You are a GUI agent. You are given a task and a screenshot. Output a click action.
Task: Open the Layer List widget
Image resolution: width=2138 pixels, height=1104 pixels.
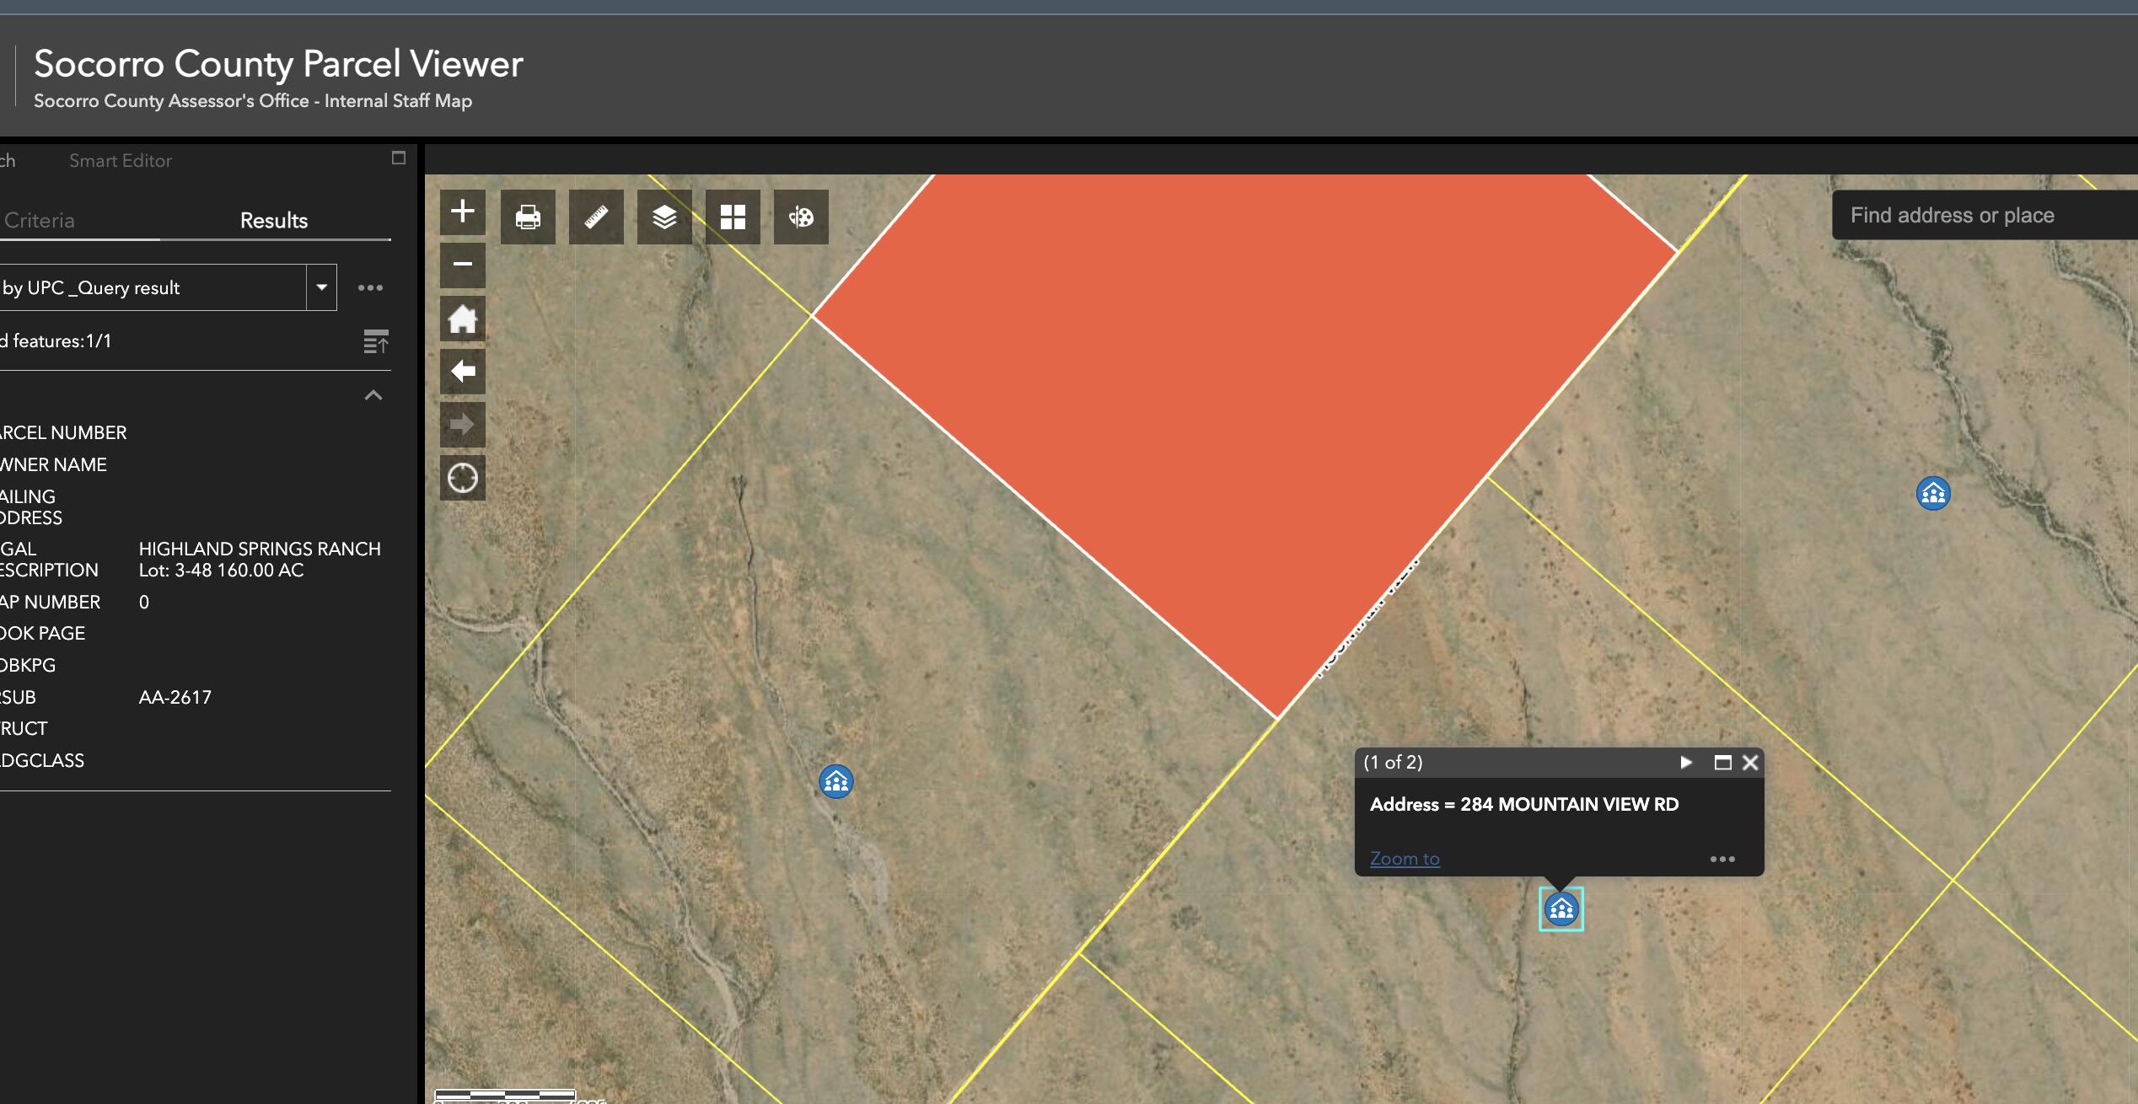664,217
